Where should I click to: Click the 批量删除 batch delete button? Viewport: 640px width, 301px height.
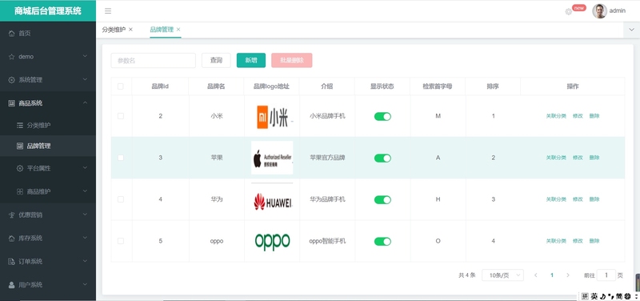(292, 61)
